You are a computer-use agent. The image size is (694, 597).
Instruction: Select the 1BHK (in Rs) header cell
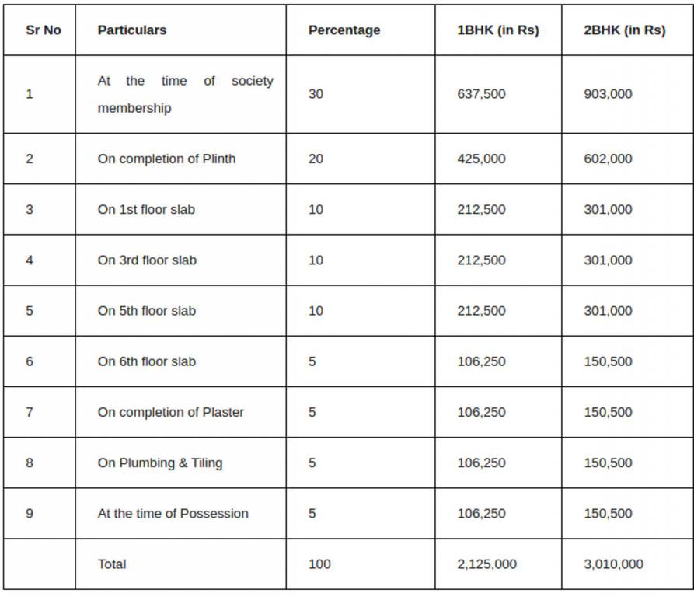[x=498, y=30]
